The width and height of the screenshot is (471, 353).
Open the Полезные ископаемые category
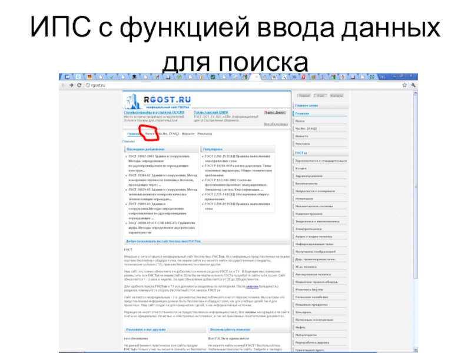coord(320,319)
